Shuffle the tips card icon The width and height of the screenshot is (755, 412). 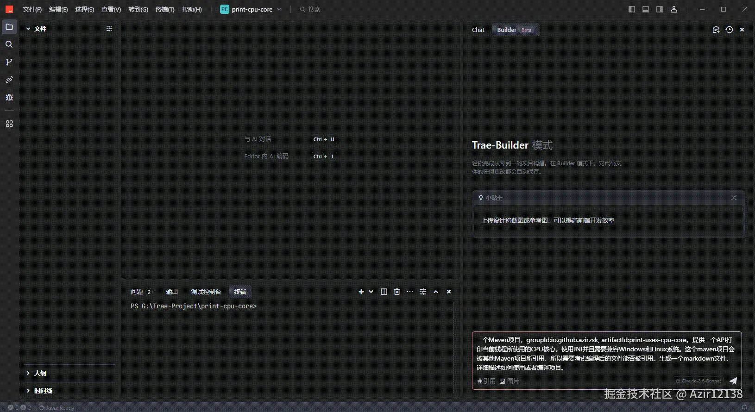pos(734,198)
